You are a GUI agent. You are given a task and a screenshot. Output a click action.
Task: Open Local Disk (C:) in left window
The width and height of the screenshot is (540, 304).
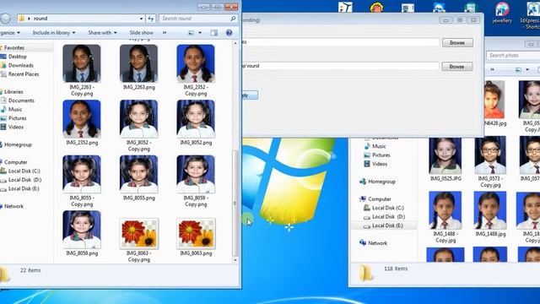24,171
